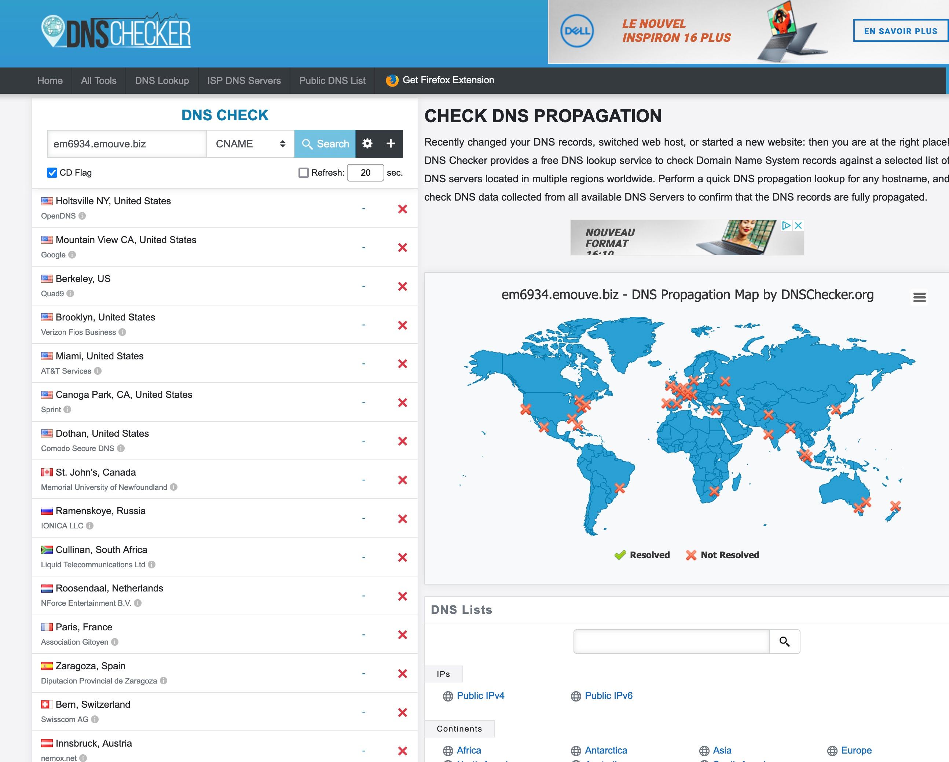Click the Search button
Viewport: 949px width, 762px height.
[x=325, y=143]
